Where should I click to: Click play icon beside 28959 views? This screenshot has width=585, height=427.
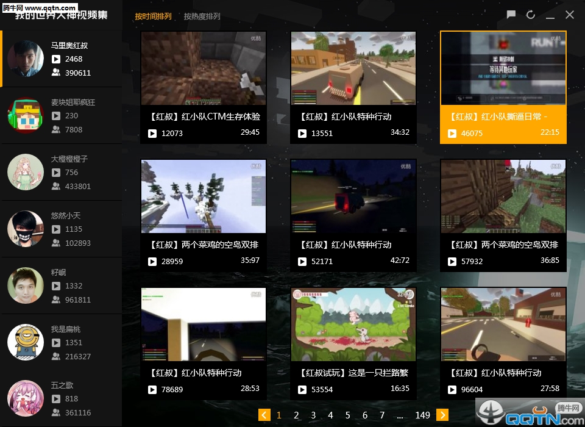152,262
